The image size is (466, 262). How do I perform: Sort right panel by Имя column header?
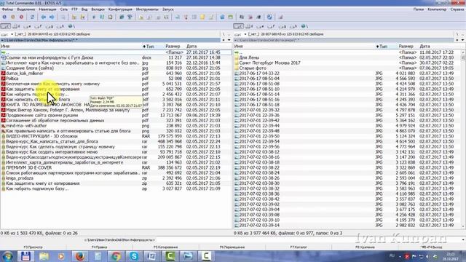click(x=239, y=47)
